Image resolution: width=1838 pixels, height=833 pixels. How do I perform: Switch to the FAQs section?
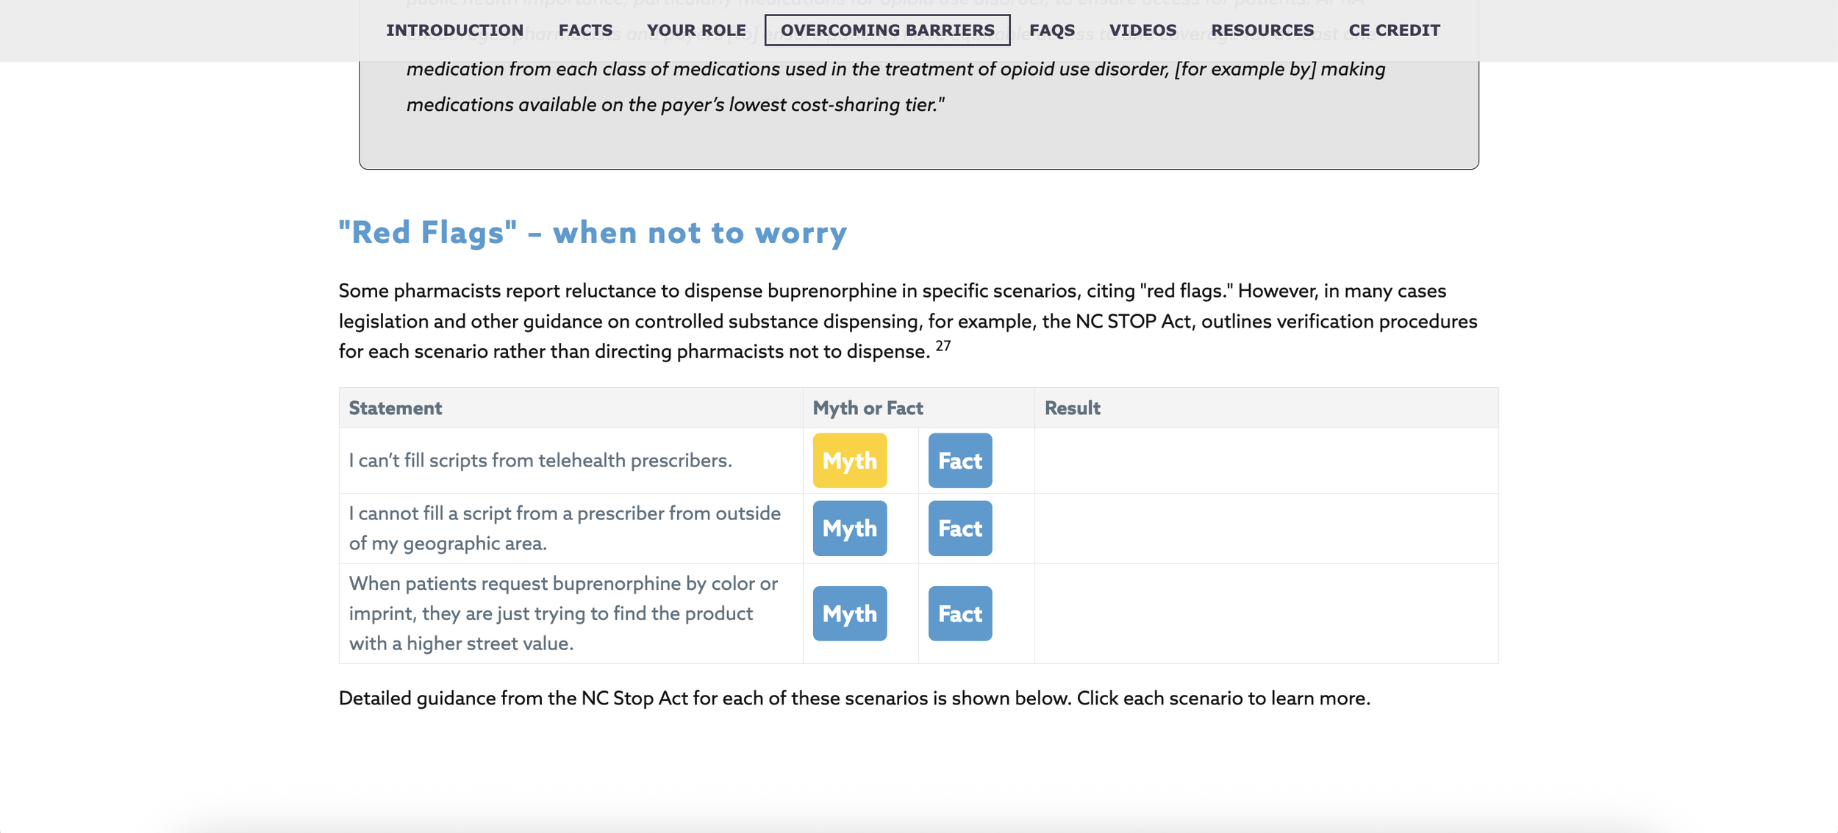point(1051,30)
